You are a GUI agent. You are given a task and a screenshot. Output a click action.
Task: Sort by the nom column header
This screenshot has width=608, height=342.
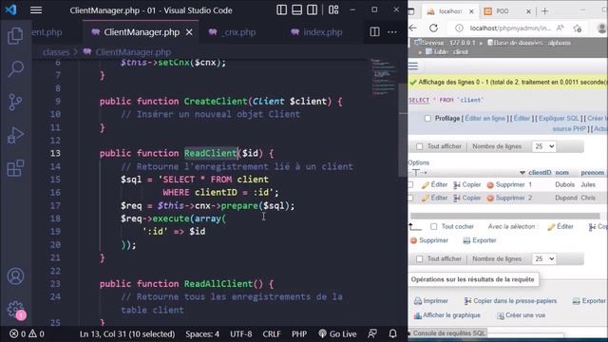(x=561, y=173)
